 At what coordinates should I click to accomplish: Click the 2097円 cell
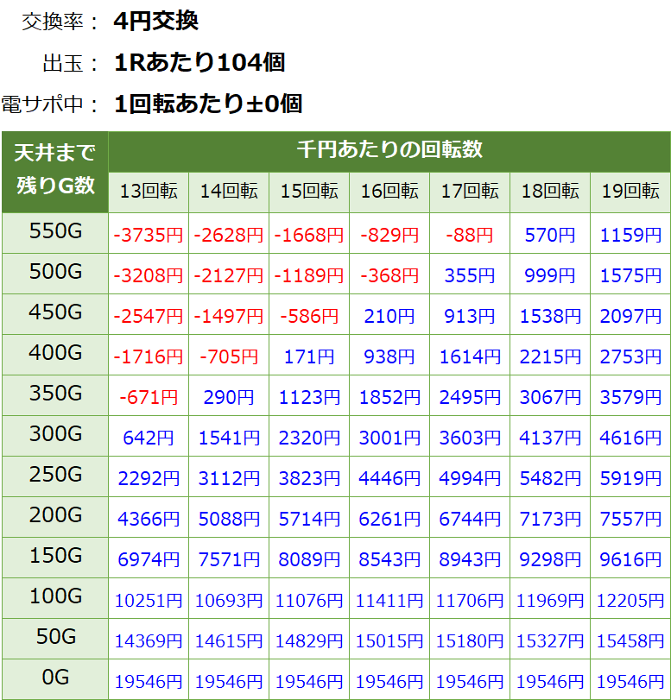point(630,316)
